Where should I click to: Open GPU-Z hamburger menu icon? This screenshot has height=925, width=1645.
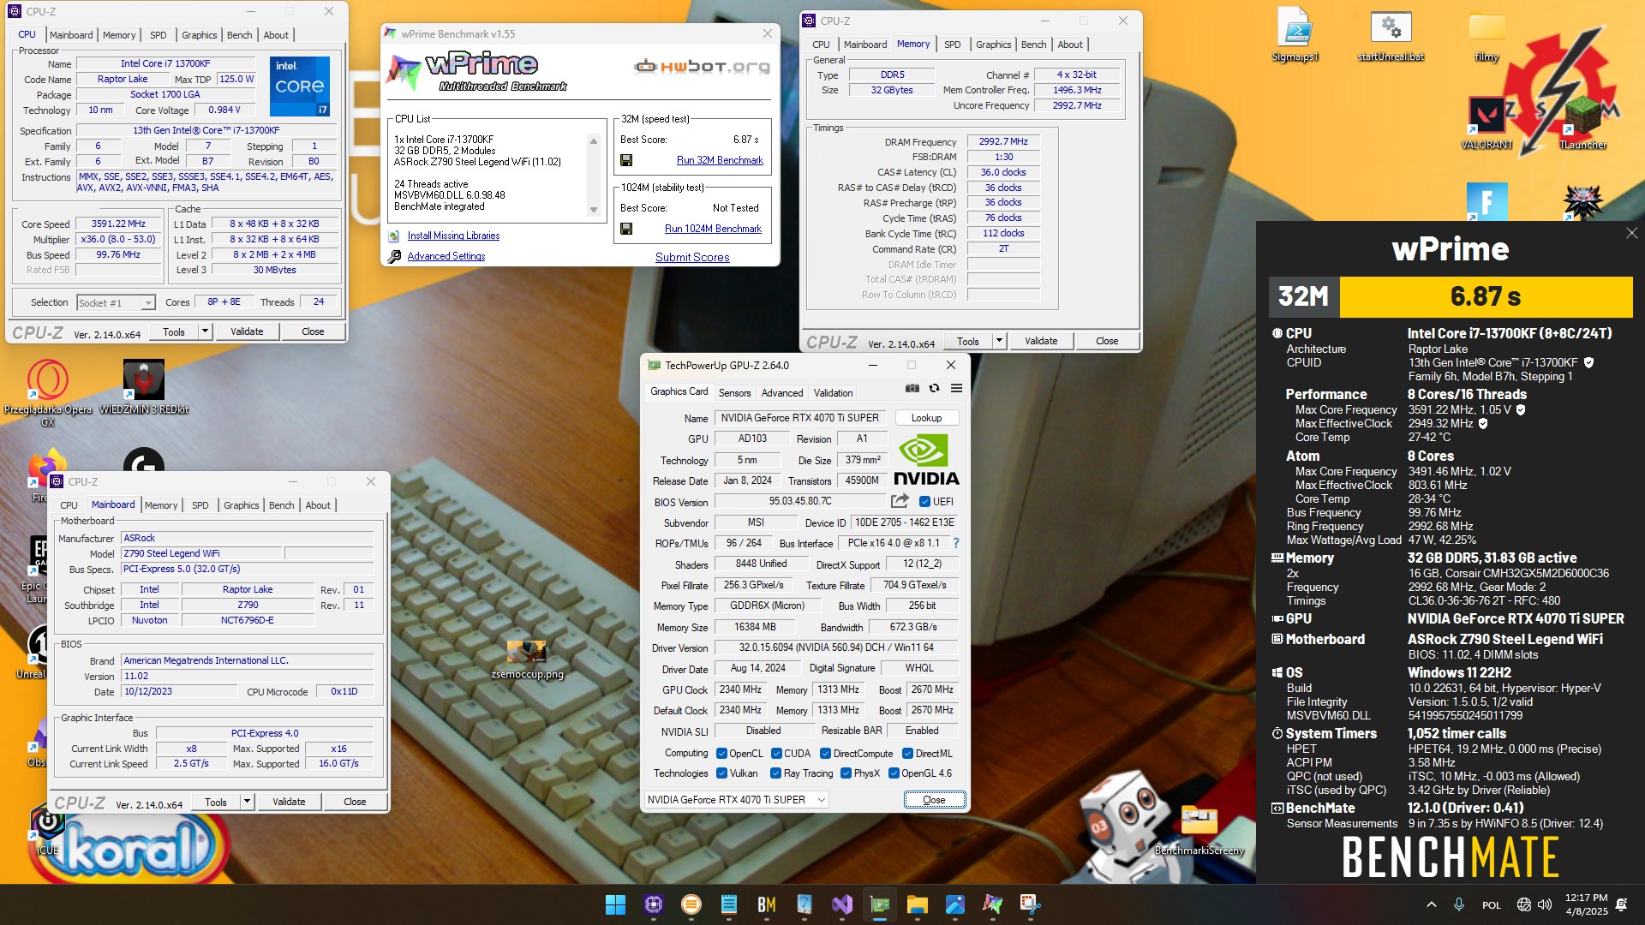[956, 388]
